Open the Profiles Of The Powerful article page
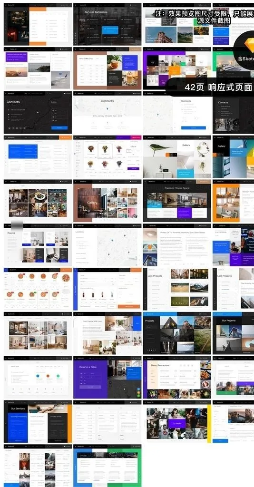Image resolution: width=254 pixels, height=487 pixels. [177, 245]
